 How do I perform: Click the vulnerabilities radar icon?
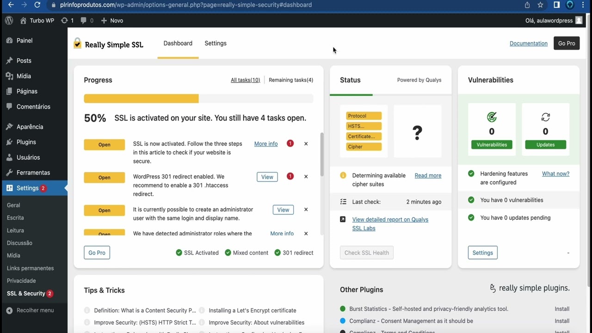(492, 117)
